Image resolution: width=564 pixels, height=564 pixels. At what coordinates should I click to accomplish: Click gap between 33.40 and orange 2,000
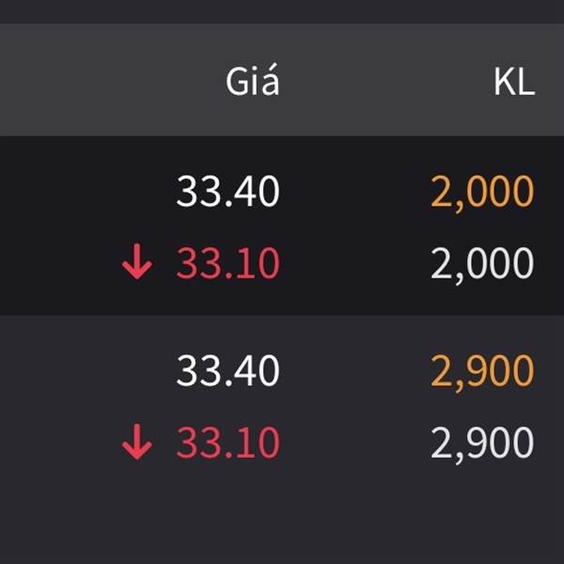355,193
